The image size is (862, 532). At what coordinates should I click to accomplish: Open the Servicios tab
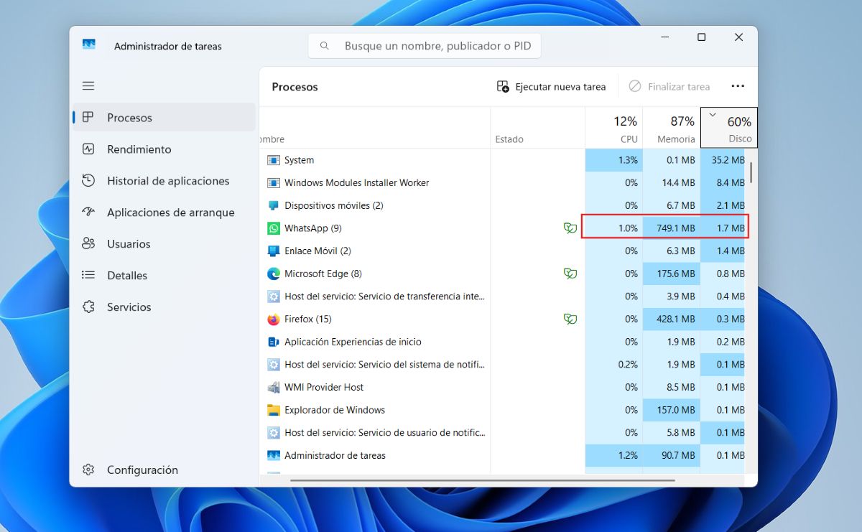(164, 307)
